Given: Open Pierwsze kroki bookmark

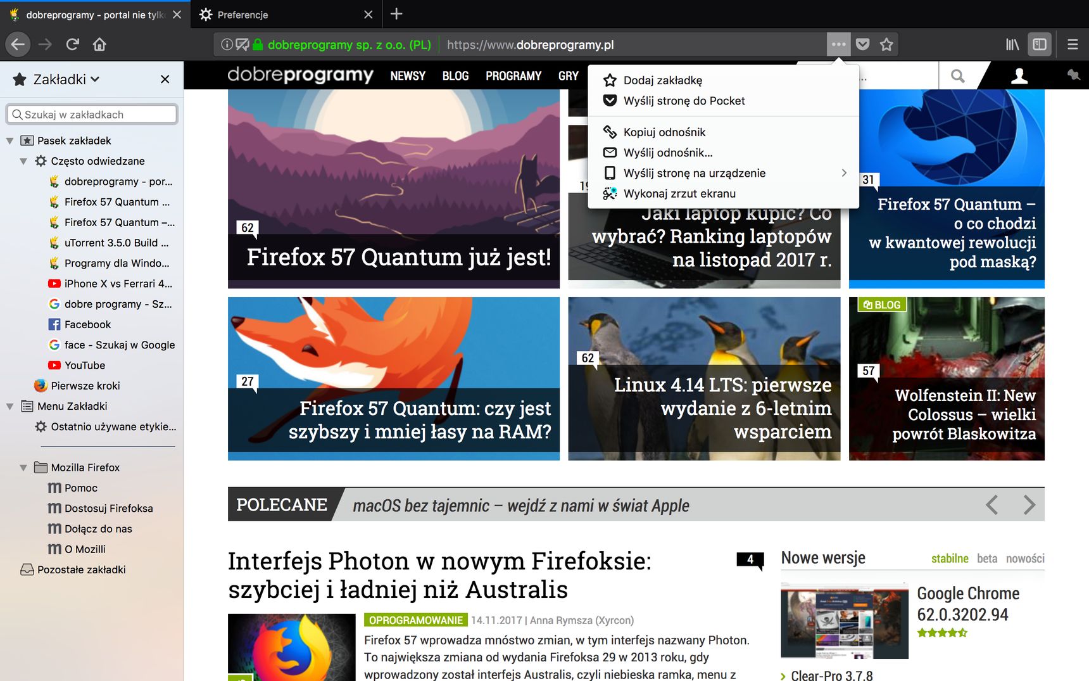Looking at the screenshot, I should (77, 386).
